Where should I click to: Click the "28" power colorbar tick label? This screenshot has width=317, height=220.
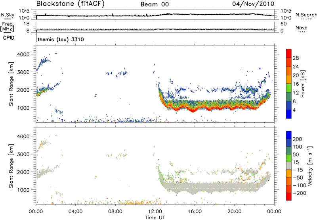[x=296, y=58]
